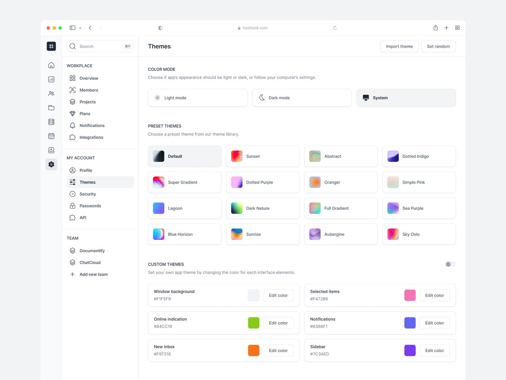Edit color for Online indication
506x380 pixels.
278,323
